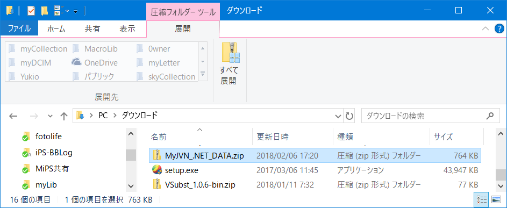Sort by 種類 column header
This screenshot has height=208, width=507.
tap(382, 137)
